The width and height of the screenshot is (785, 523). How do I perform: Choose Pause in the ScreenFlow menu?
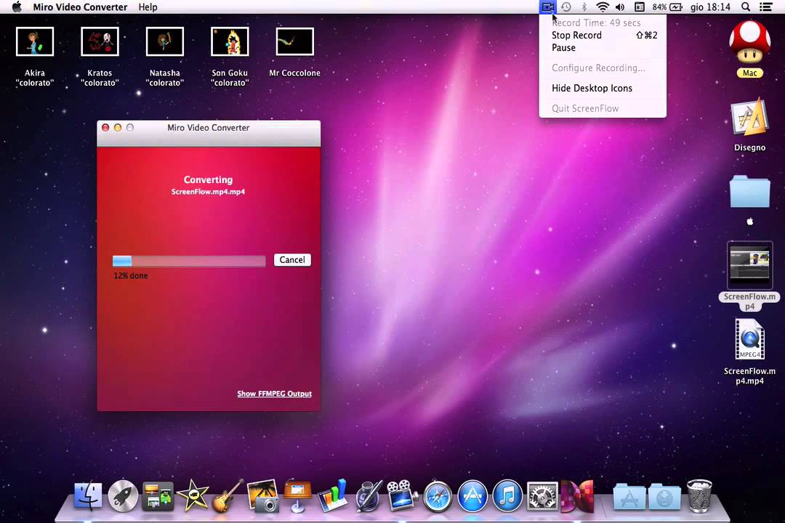(x=603, y=47)
